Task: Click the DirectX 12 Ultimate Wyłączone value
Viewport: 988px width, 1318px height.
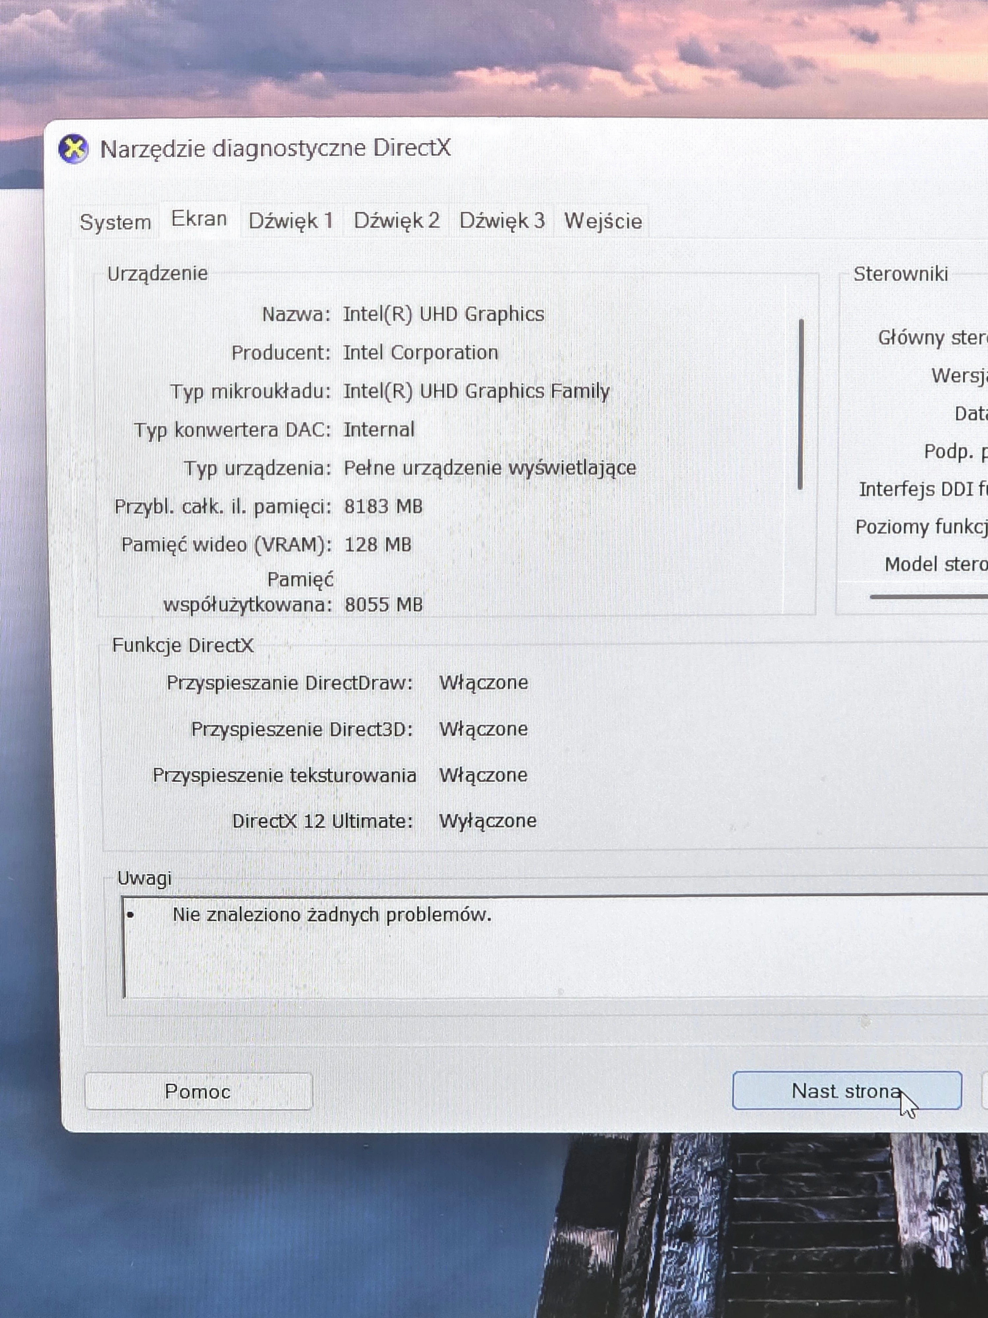Action: tap(487, 821)
